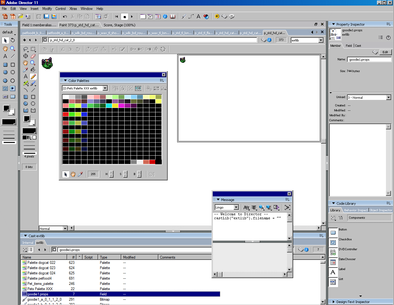The height and width of the screenshot is (305, 394).
Task: Select filled rectangle tool in Paint tools
Action: [x=26, y=97]
